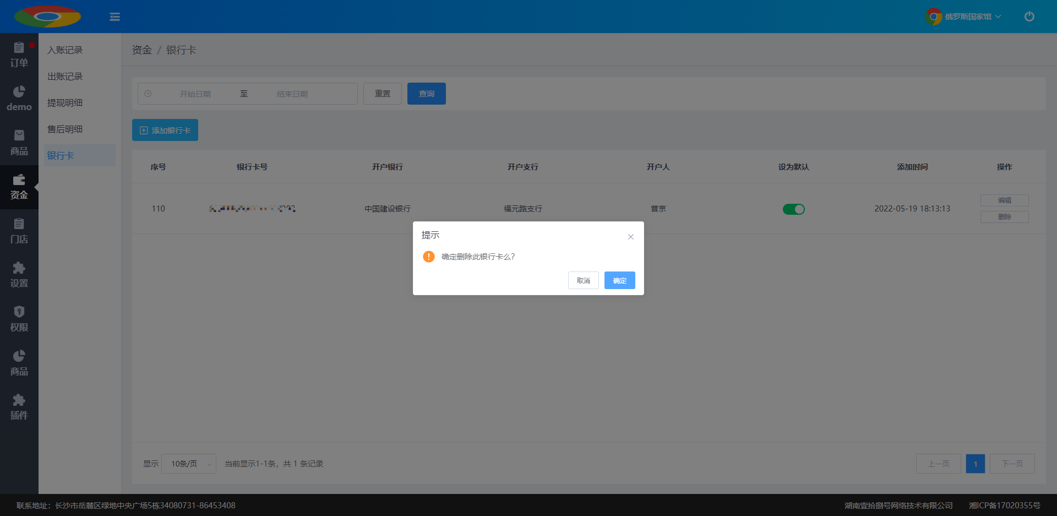The height and width of the screenshot is (516, 1057).
Task: Click the 开始日期 start date field
Action: click(x=195, y=94)
